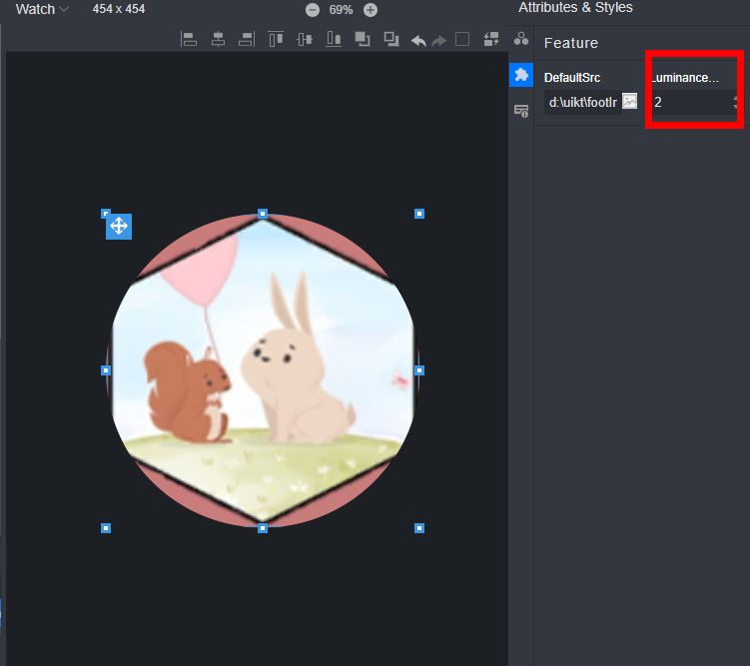This screenshot has width=750, height=666.
Task: Toggle the square checkbox in toolbar
Action: (462, 39)
